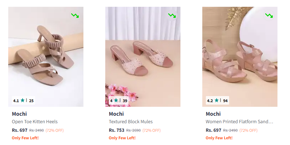
Task: Click the Rs. 697 price of Kitten Heels
Action: [x=19, y=130]
